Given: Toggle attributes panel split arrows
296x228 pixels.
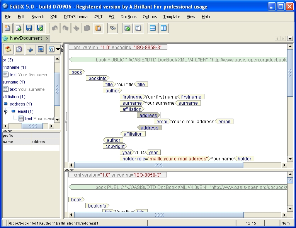Looking at the screenshot, I should [7, 131].
